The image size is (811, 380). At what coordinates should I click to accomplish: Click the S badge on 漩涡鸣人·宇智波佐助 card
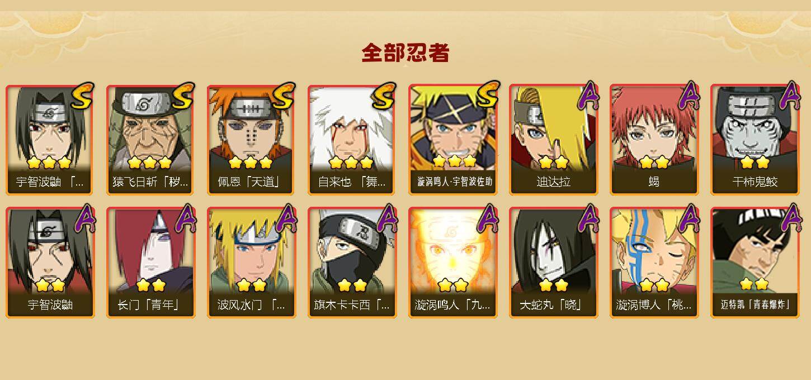pyautogui.click(x=487, y=96)
